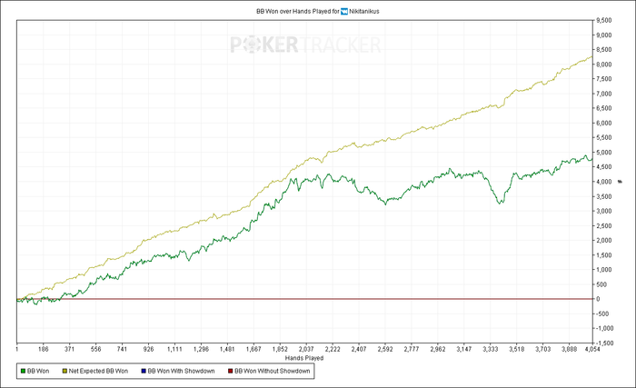
Task: Click the 4,000 y-axis label
Action: [604, 182]
